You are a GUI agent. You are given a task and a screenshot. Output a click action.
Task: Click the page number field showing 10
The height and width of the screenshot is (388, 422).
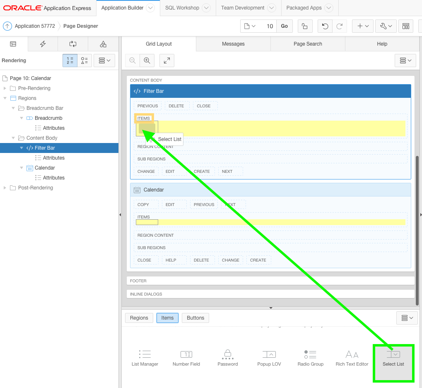[x=269, y=26]
